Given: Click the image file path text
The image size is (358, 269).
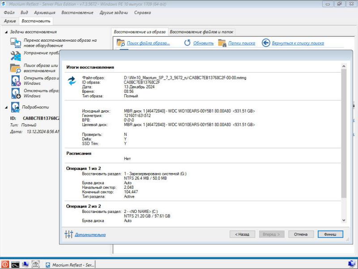Looking at the screenshot, I should tap(185, 78).
